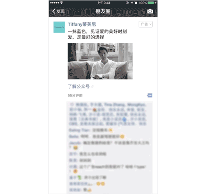
Task: Open the 广告 dropdown menu
Action: click(146, 24)
